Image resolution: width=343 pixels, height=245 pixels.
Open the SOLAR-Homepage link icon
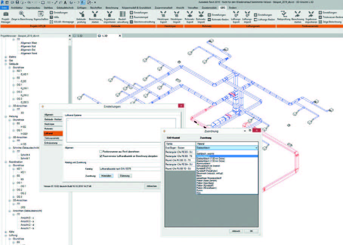(x=62, y=22)
